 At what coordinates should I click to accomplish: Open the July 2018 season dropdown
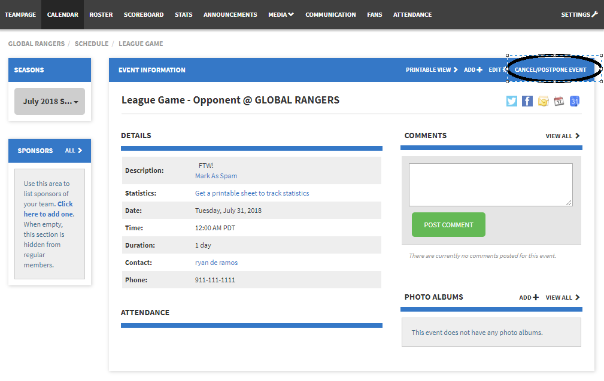[50, 102]
